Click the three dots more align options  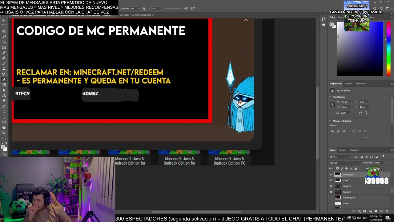[x=367, y=137]
